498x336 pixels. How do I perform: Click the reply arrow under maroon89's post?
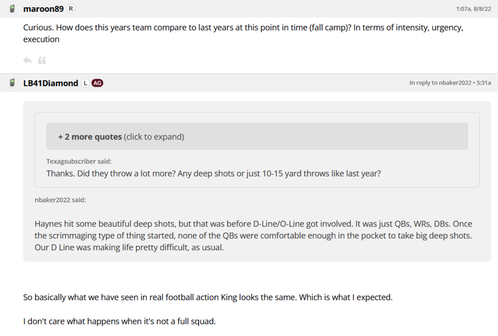(27, 61)
